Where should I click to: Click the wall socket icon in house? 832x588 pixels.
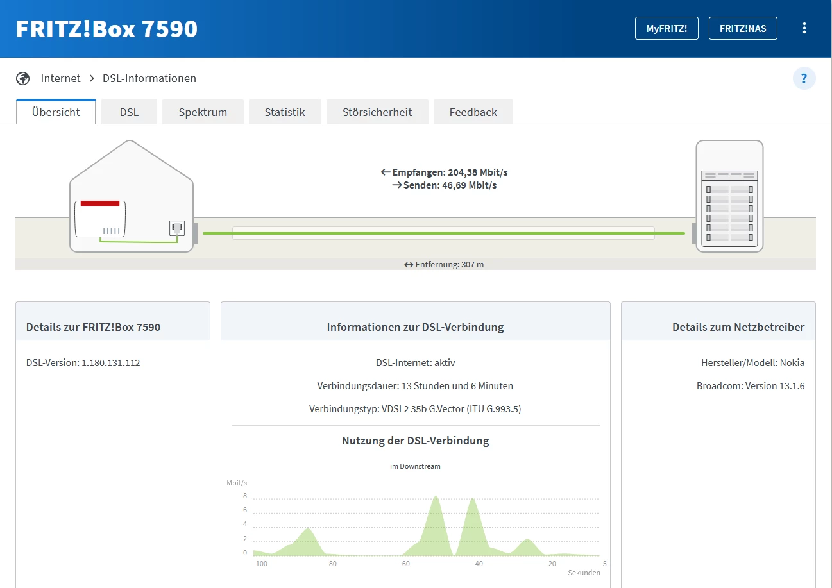click(x=177, y=228)
